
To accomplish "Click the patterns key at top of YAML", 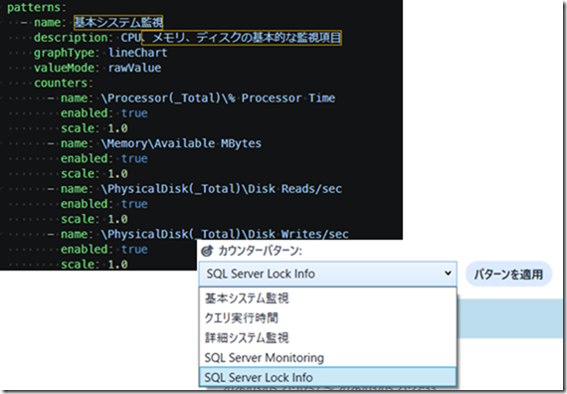I will [x=34, y=7].
